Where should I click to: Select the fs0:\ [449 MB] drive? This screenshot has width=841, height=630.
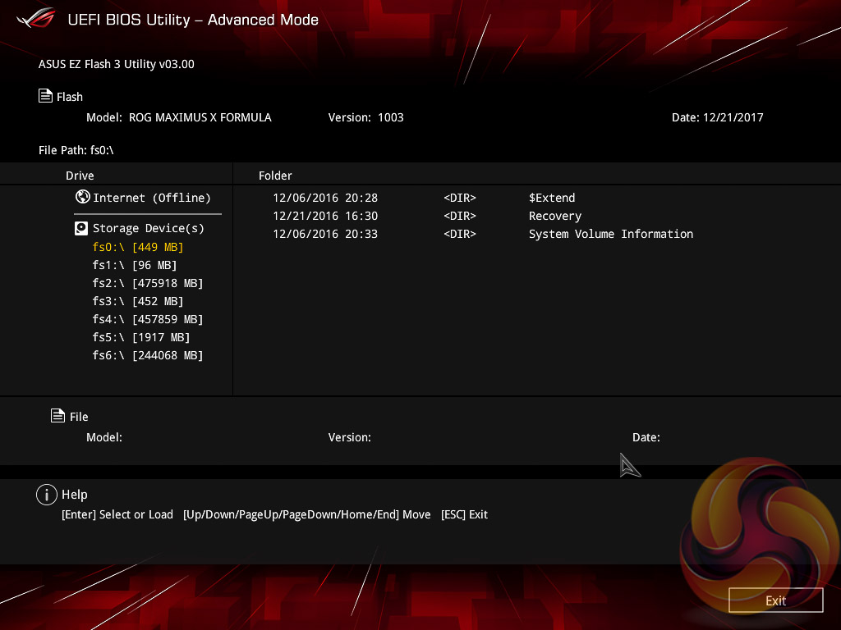click(x=137, y=247)
